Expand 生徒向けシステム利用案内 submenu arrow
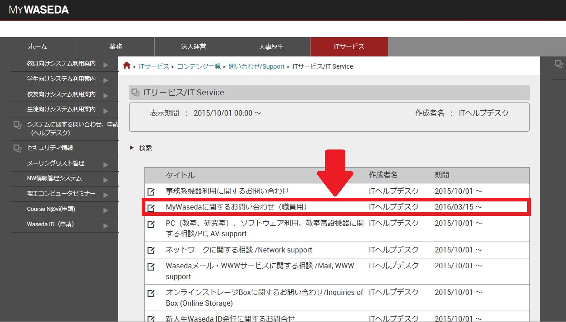The width and height of the screenshot is (566, 322). point(106,110)
